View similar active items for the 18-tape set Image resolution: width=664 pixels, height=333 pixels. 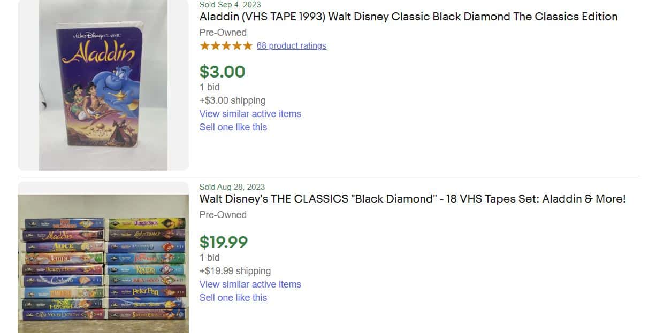click(250, 284)
